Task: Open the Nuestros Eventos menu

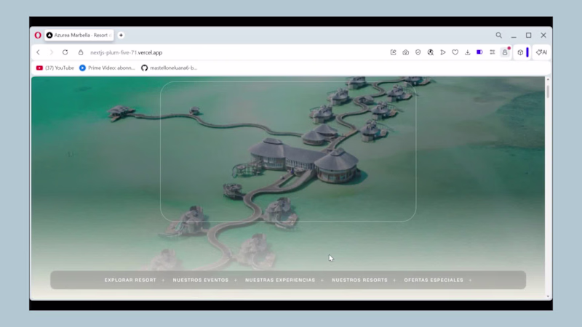Action: pyautogui.click(x=201, y=280)
